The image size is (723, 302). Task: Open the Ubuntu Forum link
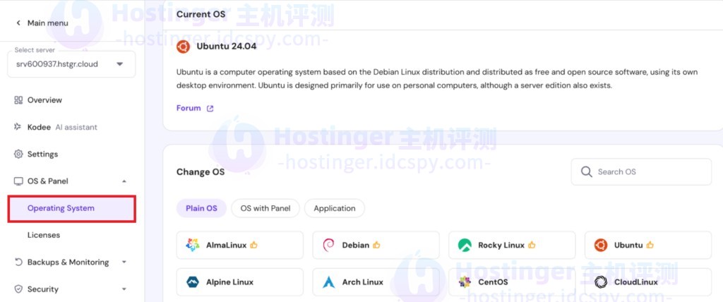189,108
